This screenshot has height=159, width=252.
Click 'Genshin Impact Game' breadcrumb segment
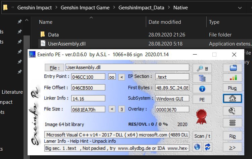[x=85, y=7]
